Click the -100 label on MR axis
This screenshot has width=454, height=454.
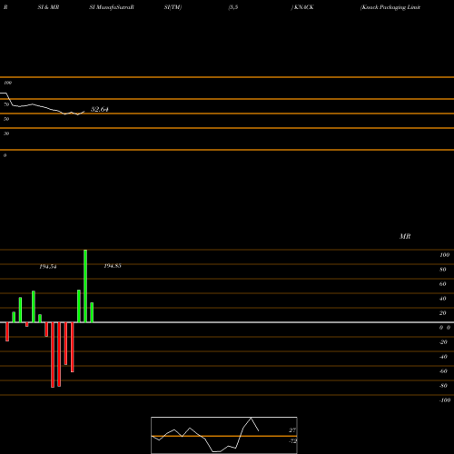point(445,400)
